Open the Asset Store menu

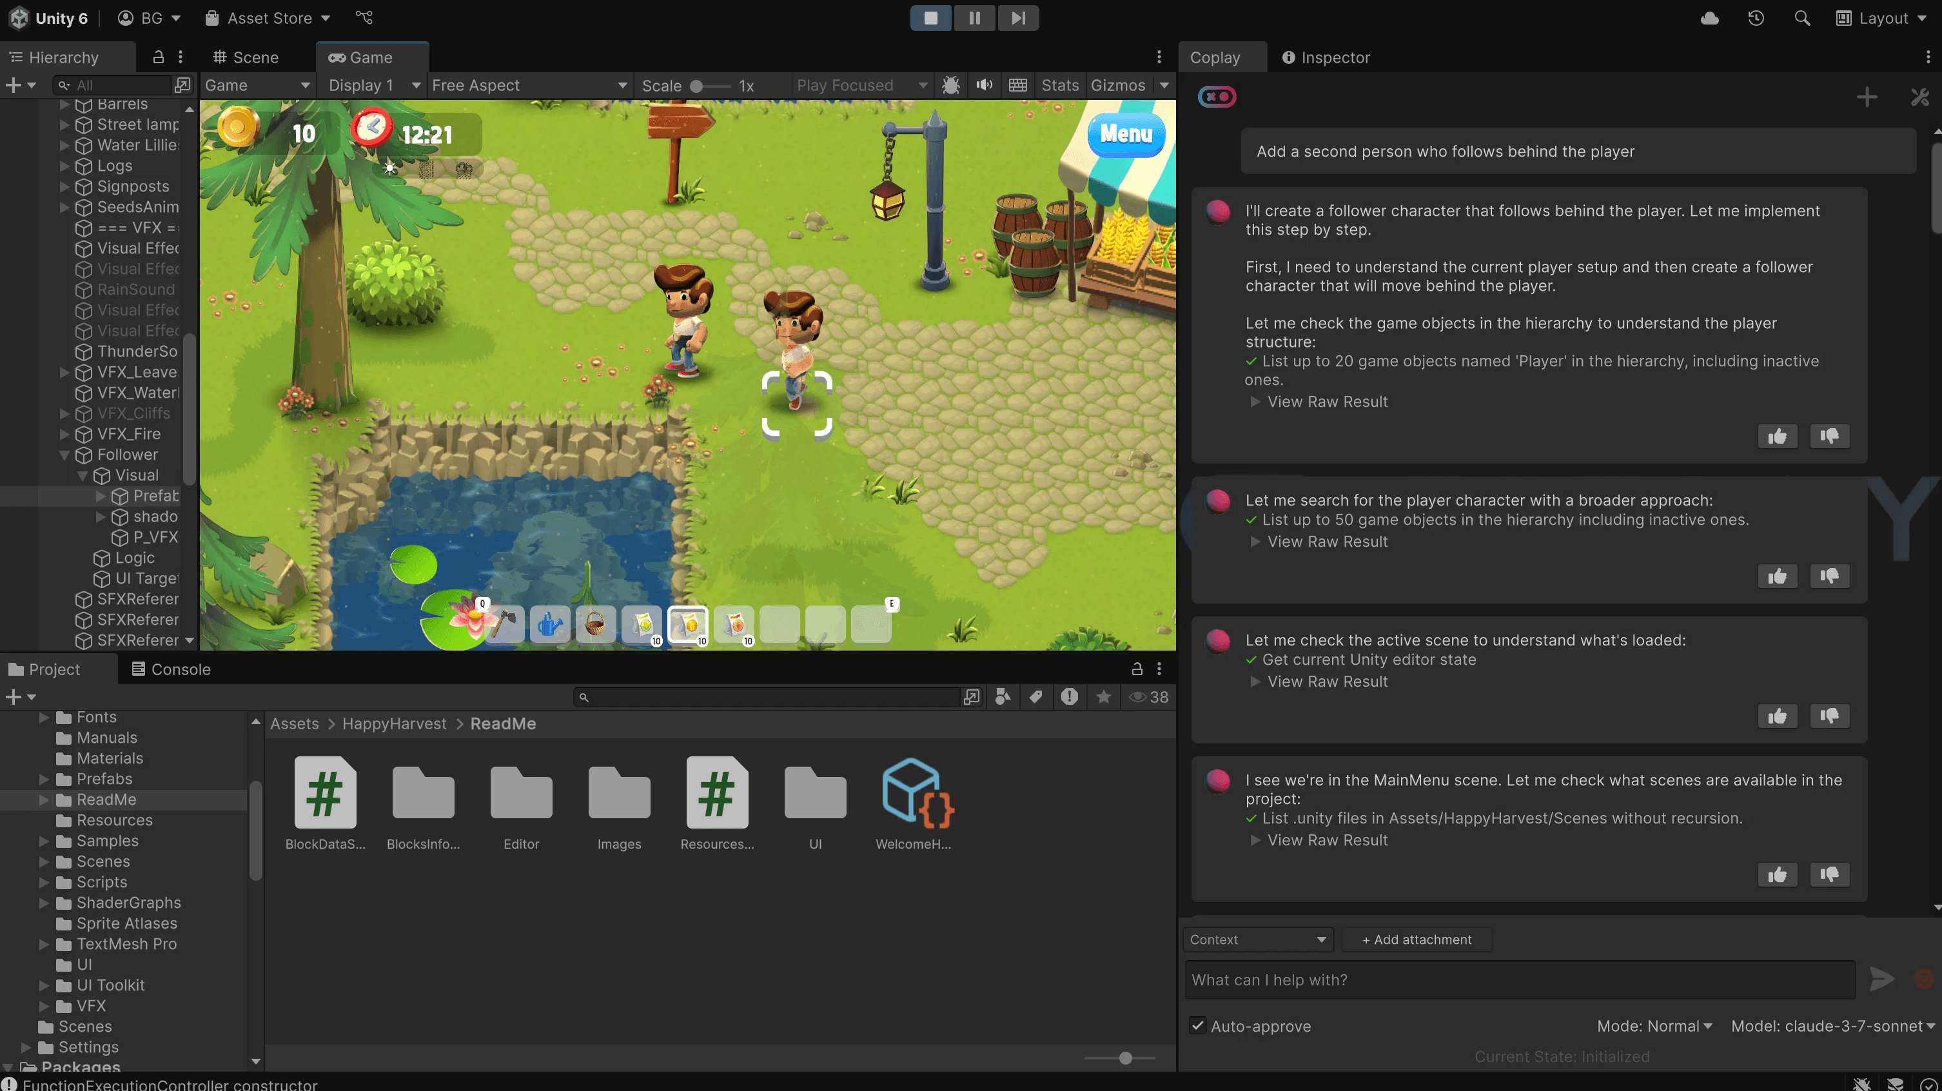[x=268, y=18]
